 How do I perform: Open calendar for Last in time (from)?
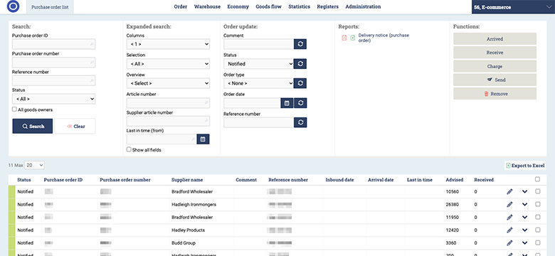tap(203, 139)
